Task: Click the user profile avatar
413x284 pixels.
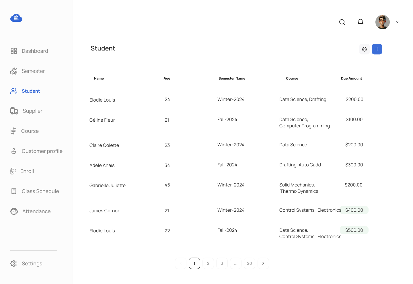Action: pyautogui.click(x=383, y=22)
